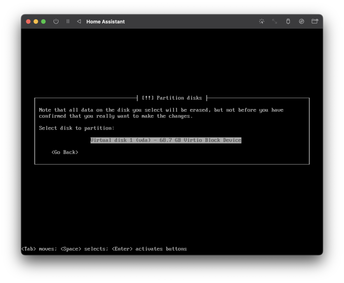Open the USB devices icon

[x=288, y=21]
